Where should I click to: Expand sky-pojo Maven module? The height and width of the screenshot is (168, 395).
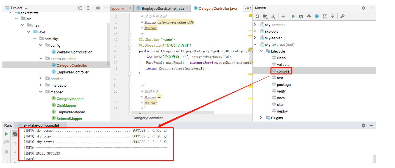click(x=255, y=31)
